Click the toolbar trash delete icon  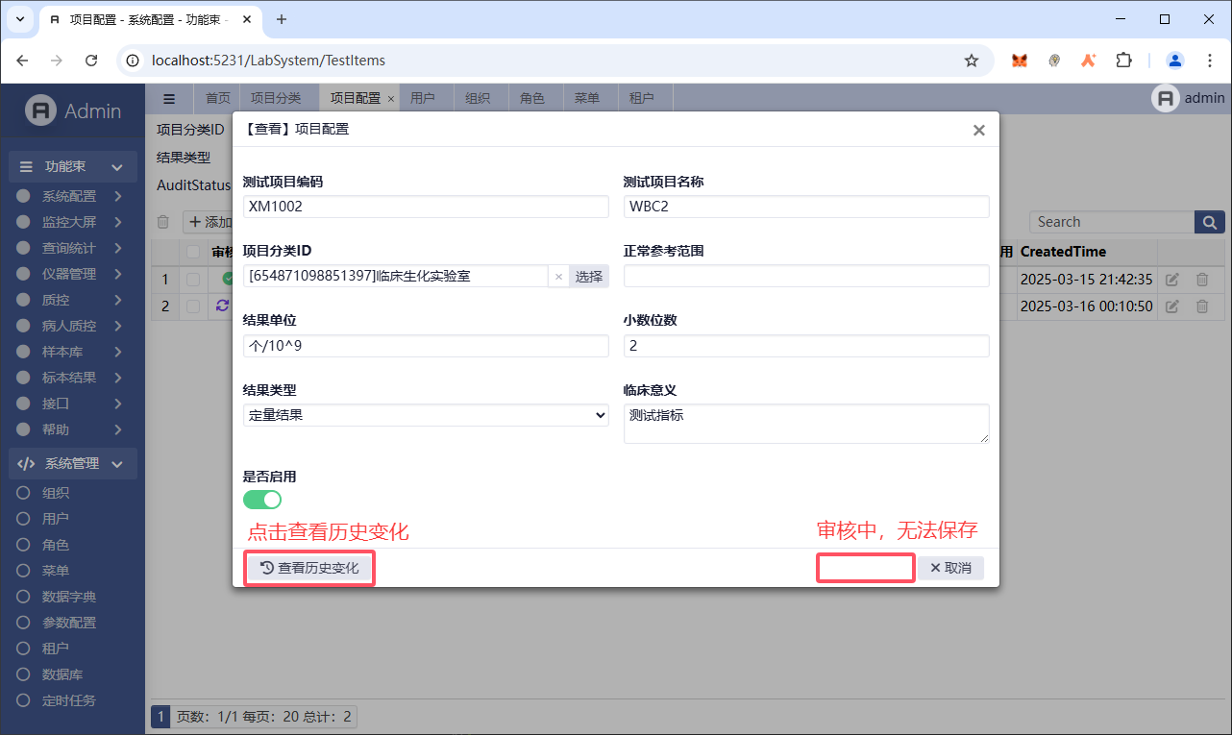coord(163,222)
